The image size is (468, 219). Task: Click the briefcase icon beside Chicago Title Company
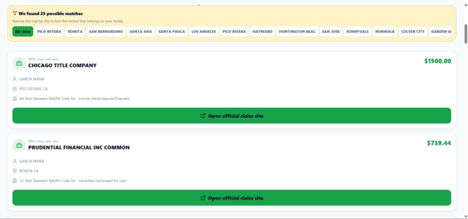(19, 63)
